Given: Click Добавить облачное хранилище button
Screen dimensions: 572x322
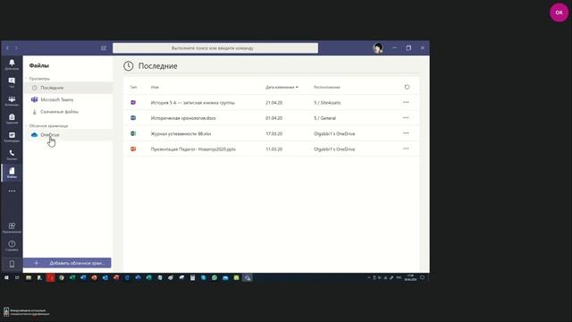Looking at the screenshot, I should (x=67, y=263).
